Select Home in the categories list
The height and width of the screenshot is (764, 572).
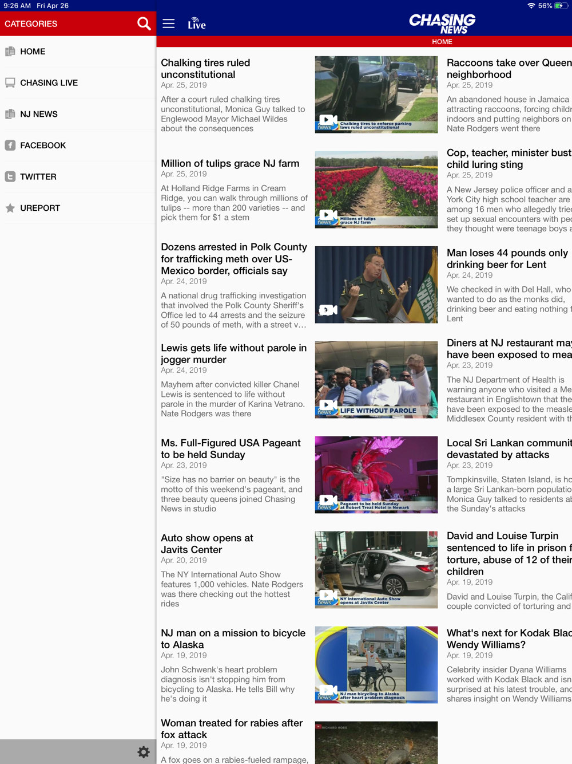click(33, 52)
